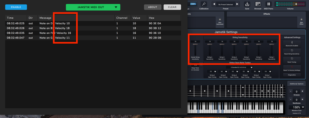The image size is (309, 118).
Task: Click the Semitones value field
Action: [x=297, y=100]
